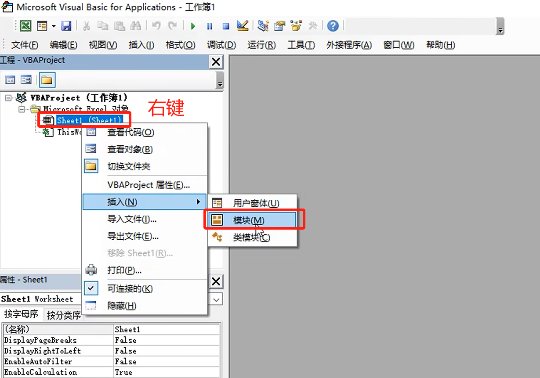Open the 外接程序(A) menu

click(349, 45)
